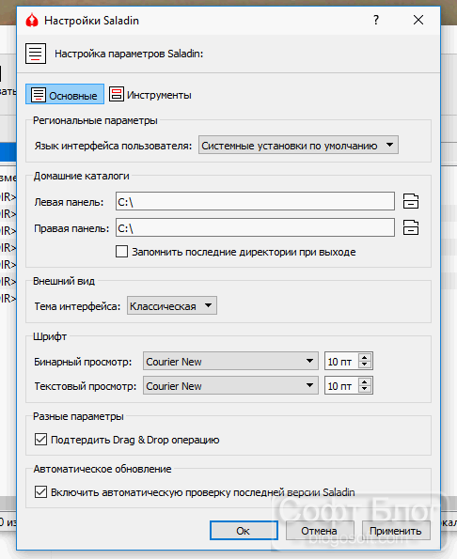Viewport: 457px width, 559px height.
Task: Open the Текстовый просмотр font dropdown
Action: click(x=230, y=385)
